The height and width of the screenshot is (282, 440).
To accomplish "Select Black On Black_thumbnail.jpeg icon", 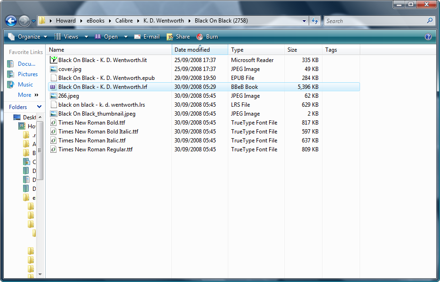I will coord(54,114).
